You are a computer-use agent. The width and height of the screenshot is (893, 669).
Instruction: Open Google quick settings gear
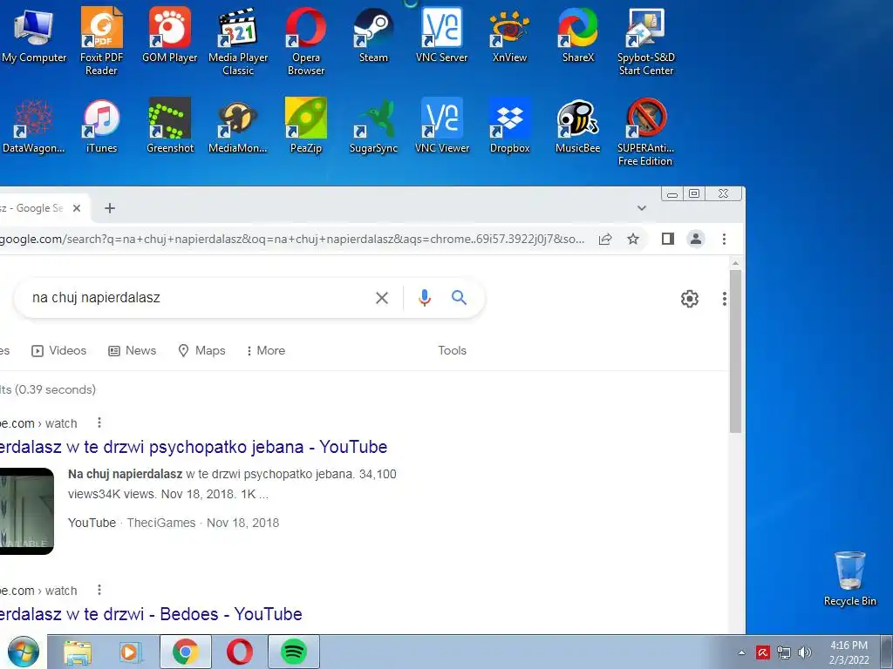click(x=690, y=299)
